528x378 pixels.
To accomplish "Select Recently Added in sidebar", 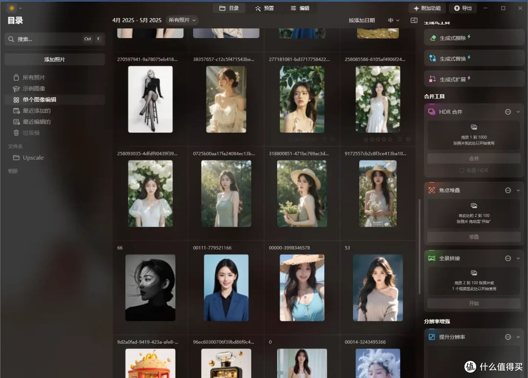I will coord(55,111).
